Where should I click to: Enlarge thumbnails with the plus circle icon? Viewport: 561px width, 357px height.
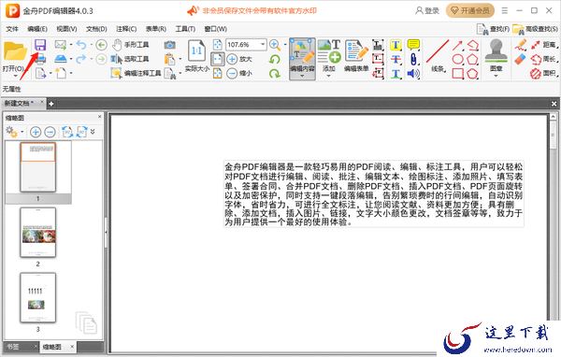point(36,132)
